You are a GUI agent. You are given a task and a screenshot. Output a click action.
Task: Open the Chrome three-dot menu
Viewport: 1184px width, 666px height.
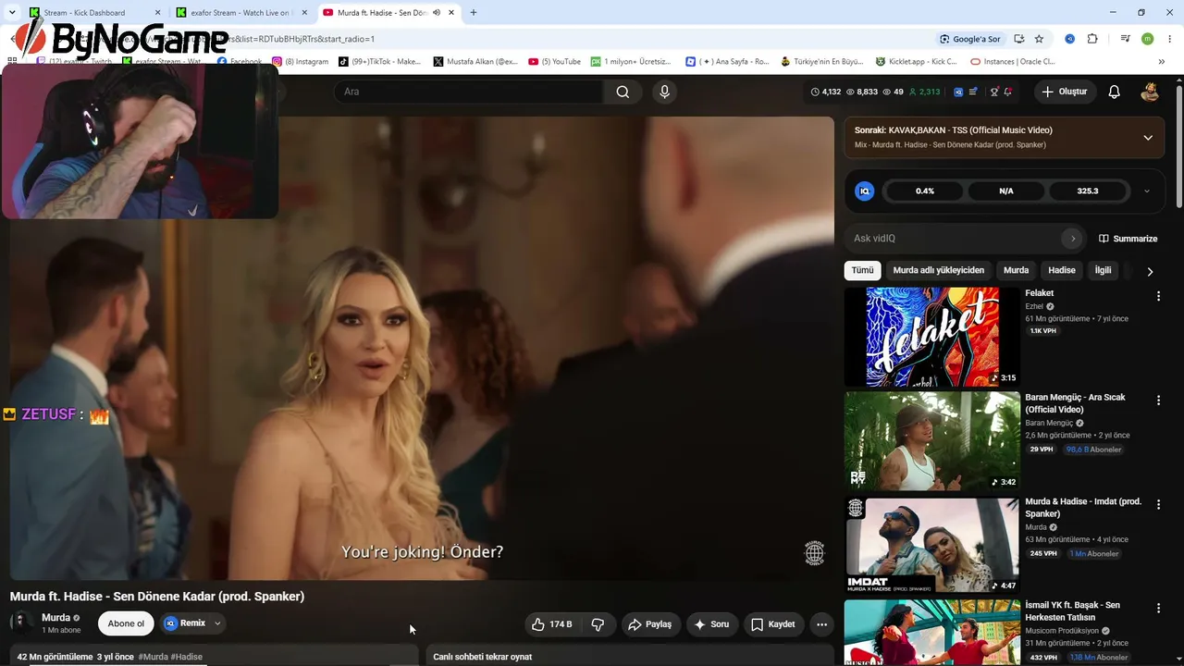pyautogui.click(x=1170, y=39)
